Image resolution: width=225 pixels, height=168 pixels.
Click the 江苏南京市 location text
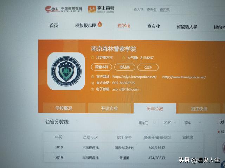pyautogui.click(x=104, y=58)
